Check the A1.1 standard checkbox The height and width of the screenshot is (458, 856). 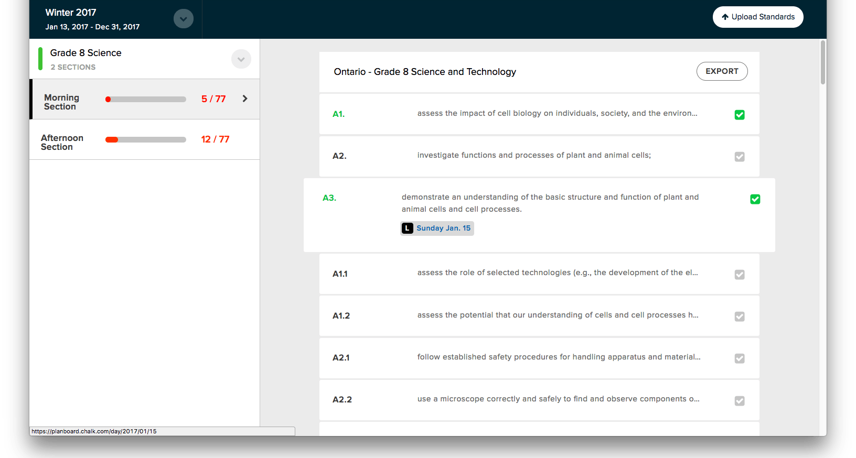point(740,275)
